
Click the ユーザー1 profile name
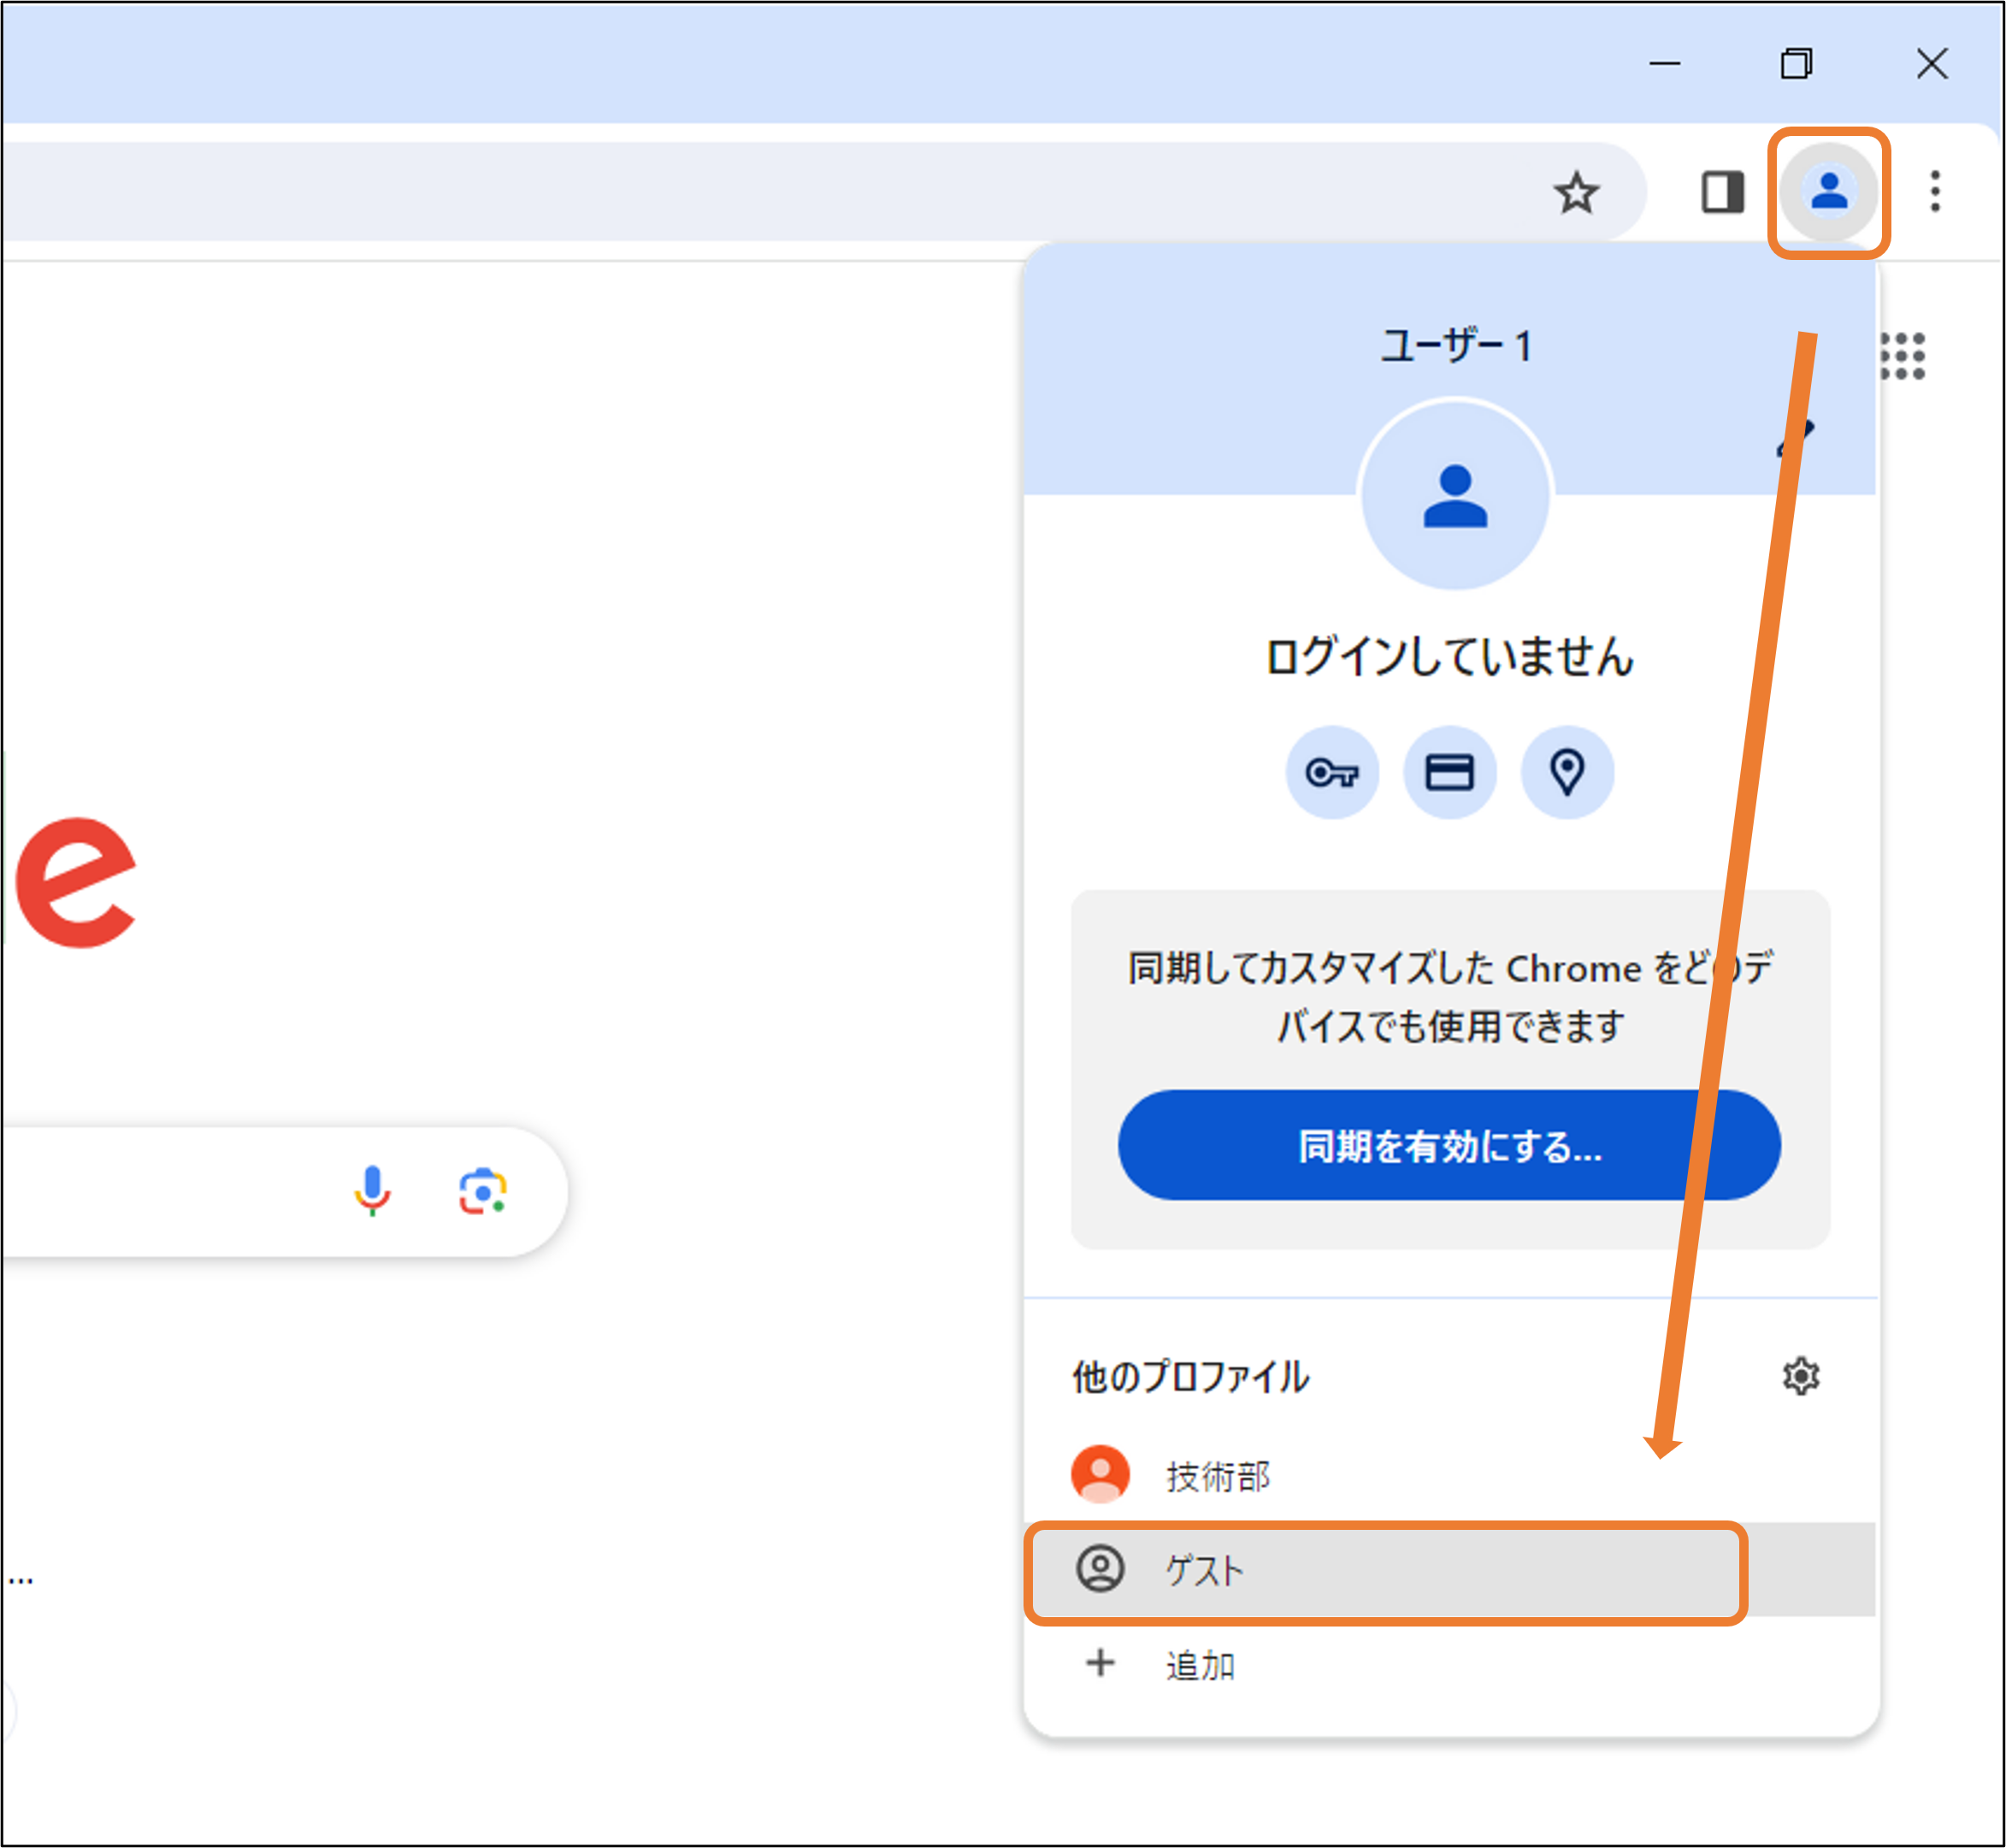pyautogui.click(x=1455, y=346)
